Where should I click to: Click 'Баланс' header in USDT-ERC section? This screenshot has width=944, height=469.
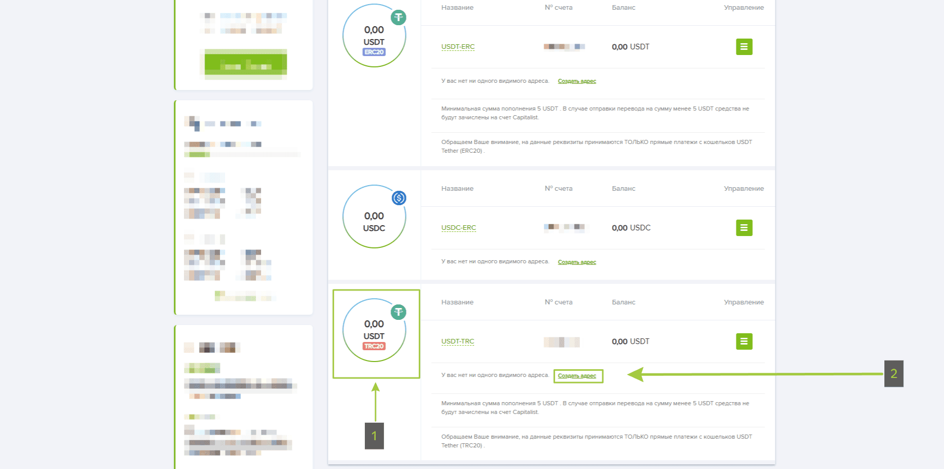[x=623, y=8]
